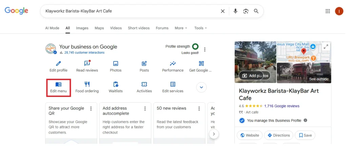Open business profile options menu
The height and width of the screenshot is (149, 347).
(205, 49)
